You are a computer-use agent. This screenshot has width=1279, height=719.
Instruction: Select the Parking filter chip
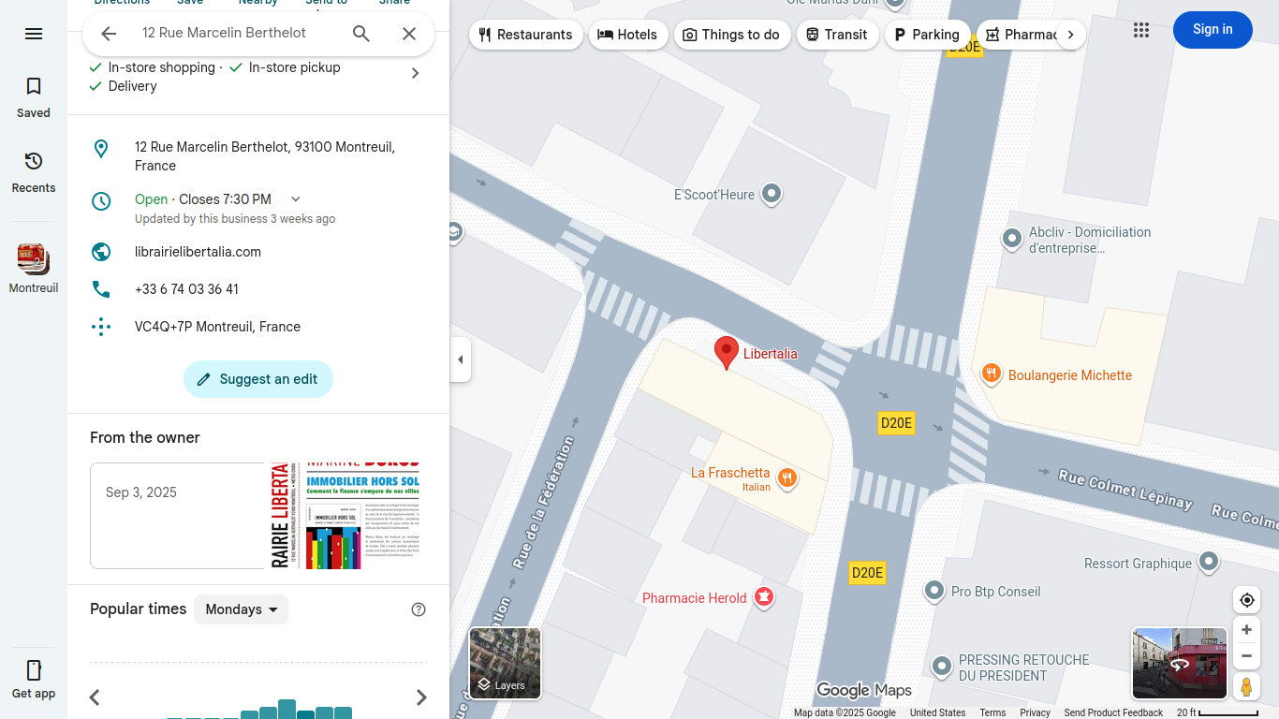(x=927, y=35)
